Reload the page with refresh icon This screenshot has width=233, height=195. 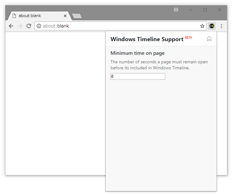29,26
